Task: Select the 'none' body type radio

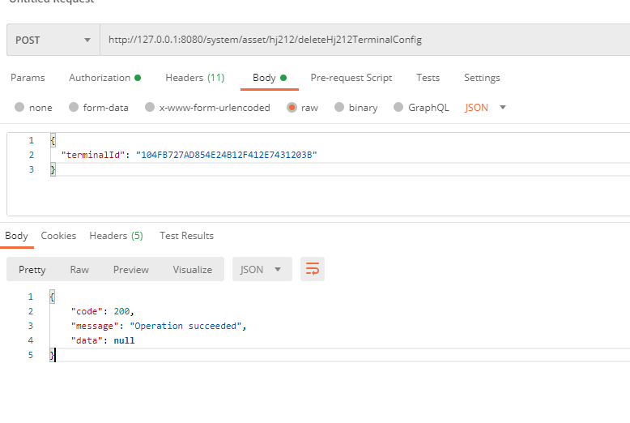Action: [19, 108]
